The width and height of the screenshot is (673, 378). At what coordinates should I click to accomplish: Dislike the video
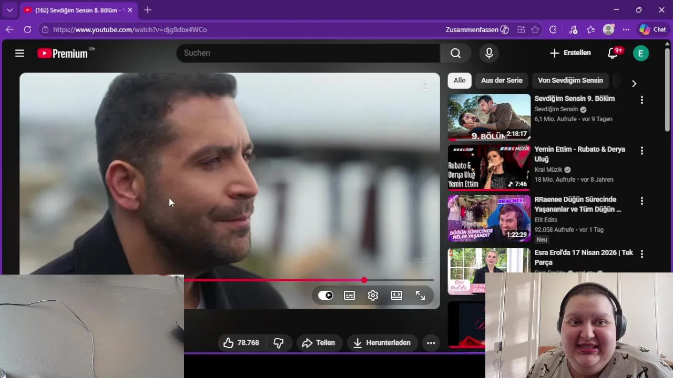click(x=279, y=343)
